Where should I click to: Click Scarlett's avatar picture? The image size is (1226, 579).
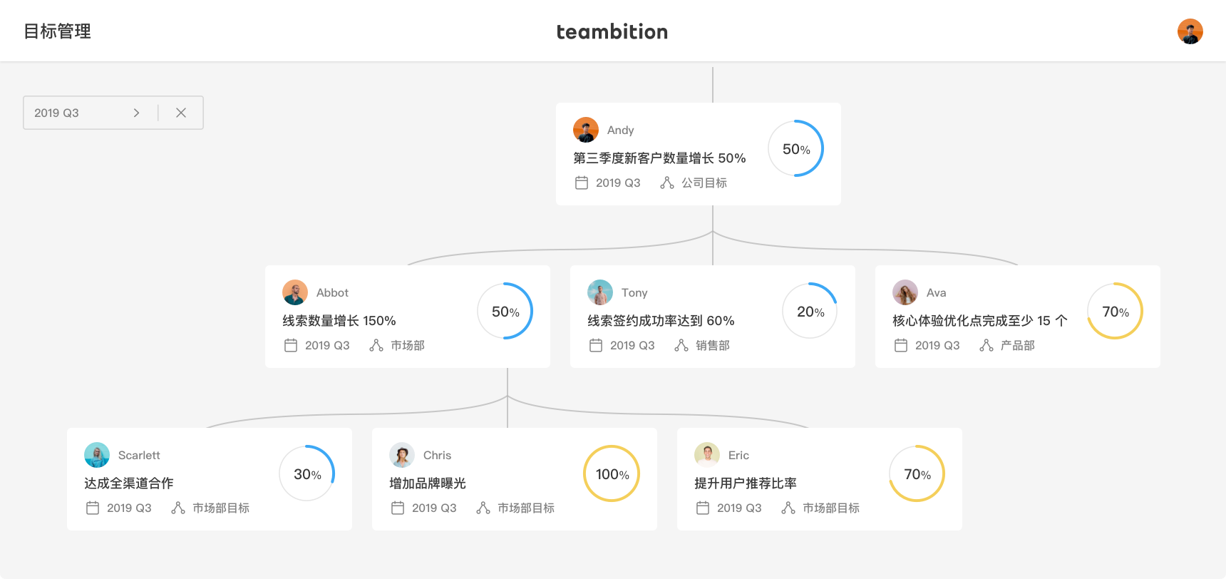pyautogui.click(x=97, y=455)
